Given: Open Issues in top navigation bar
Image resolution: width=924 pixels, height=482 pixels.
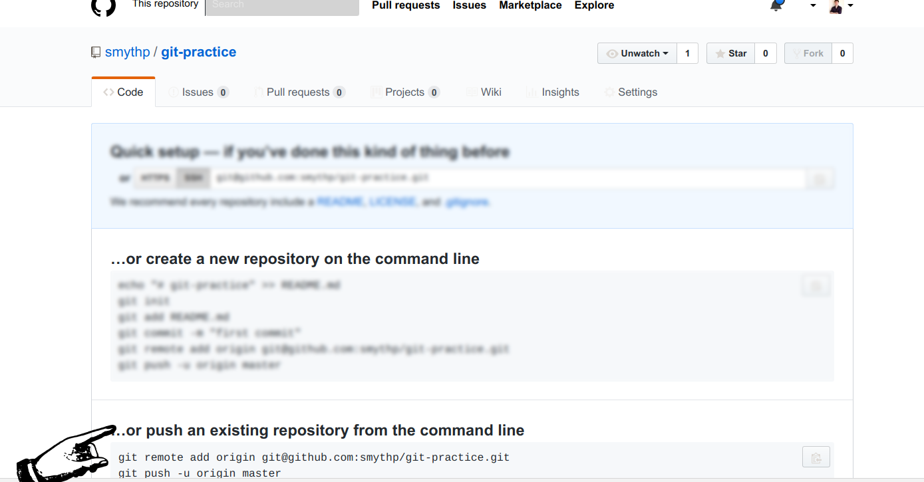Looking at the screenshot, I should (470, 5).
